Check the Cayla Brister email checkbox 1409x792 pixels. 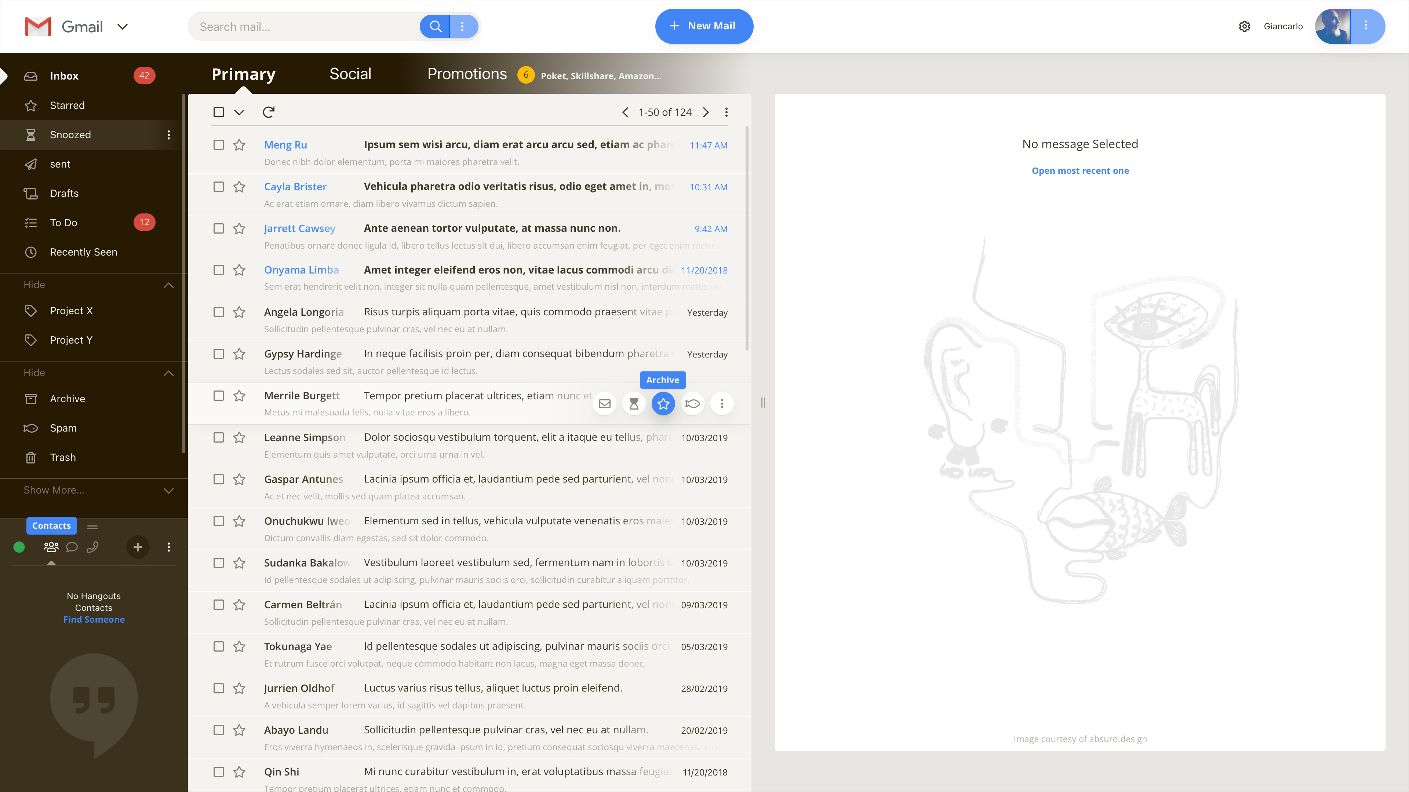(x=218, y=186)
